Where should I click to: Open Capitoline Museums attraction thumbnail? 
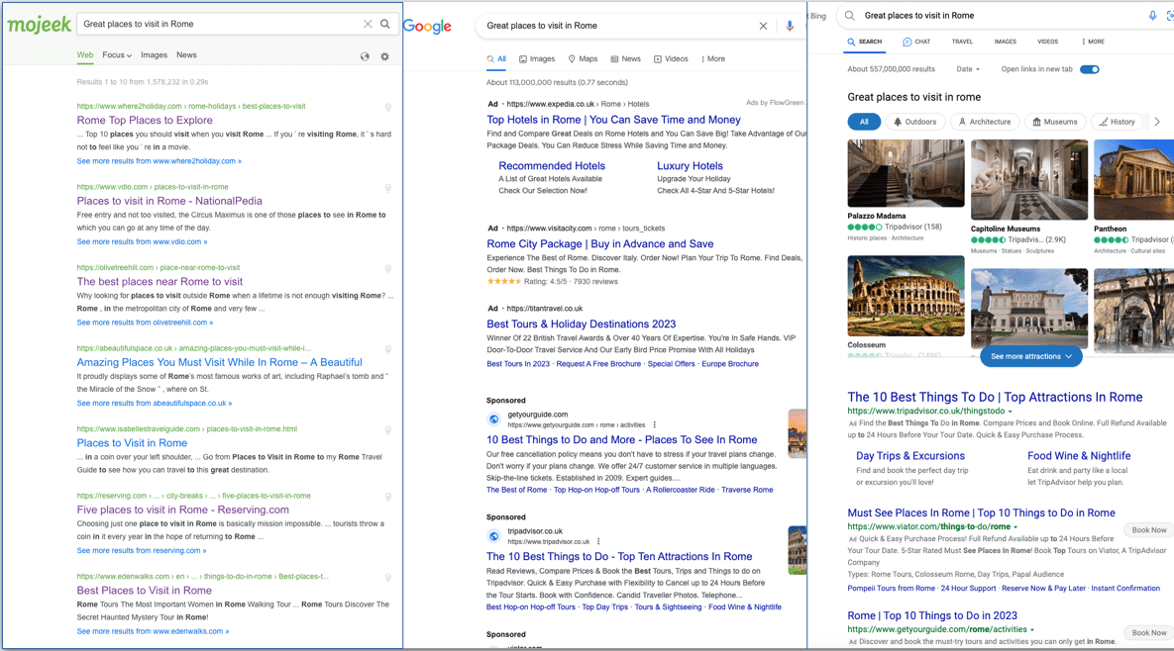(1028, 179)
